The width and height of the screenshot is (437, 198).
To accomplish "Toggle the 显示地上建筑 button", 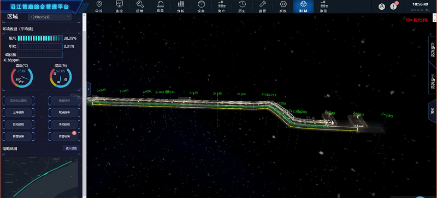I will 19,101.
